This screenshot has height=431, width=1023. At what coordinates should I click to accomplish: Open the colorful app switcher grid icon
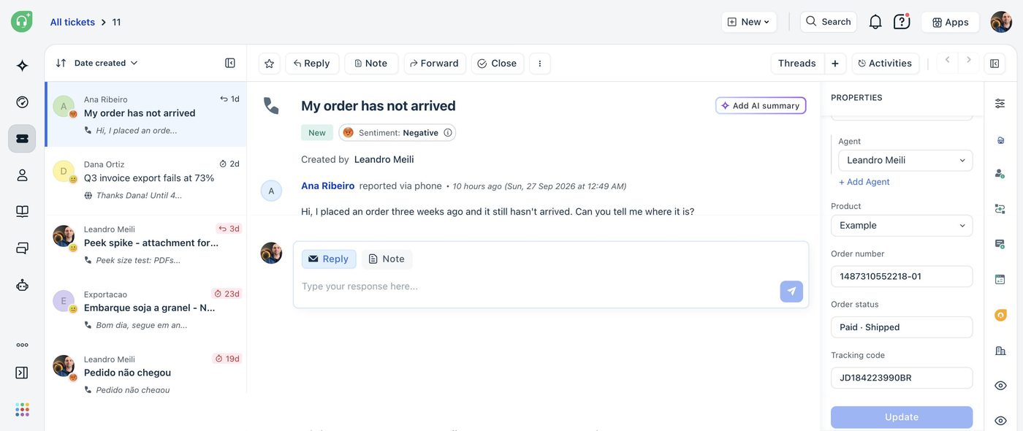(x=22, y=409)
